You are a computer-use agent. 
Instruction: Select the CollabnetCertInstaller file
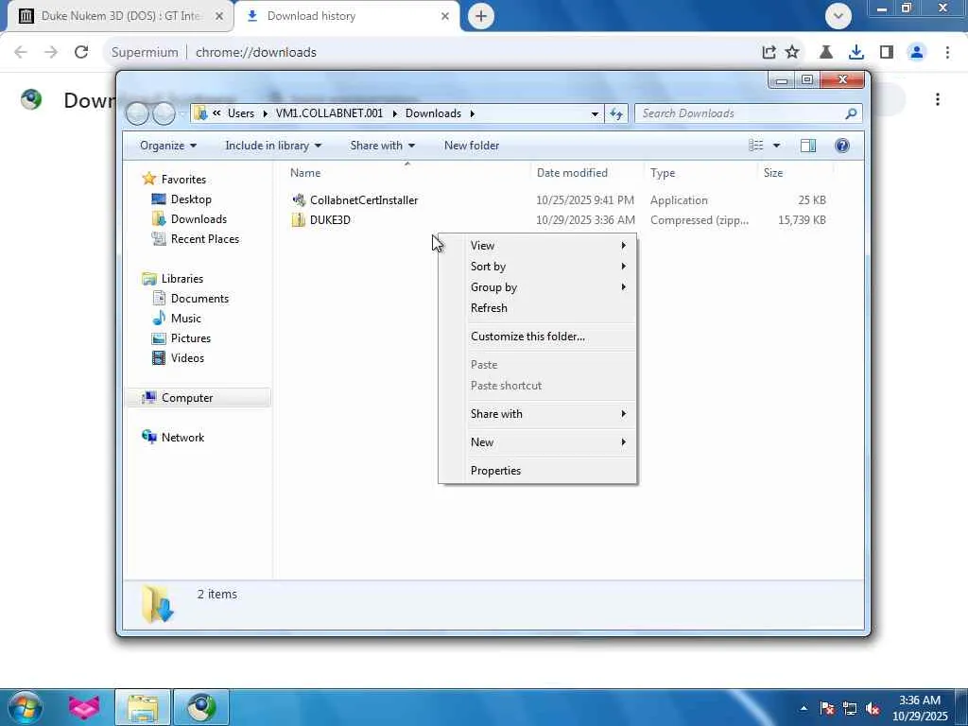click(364, 200)
